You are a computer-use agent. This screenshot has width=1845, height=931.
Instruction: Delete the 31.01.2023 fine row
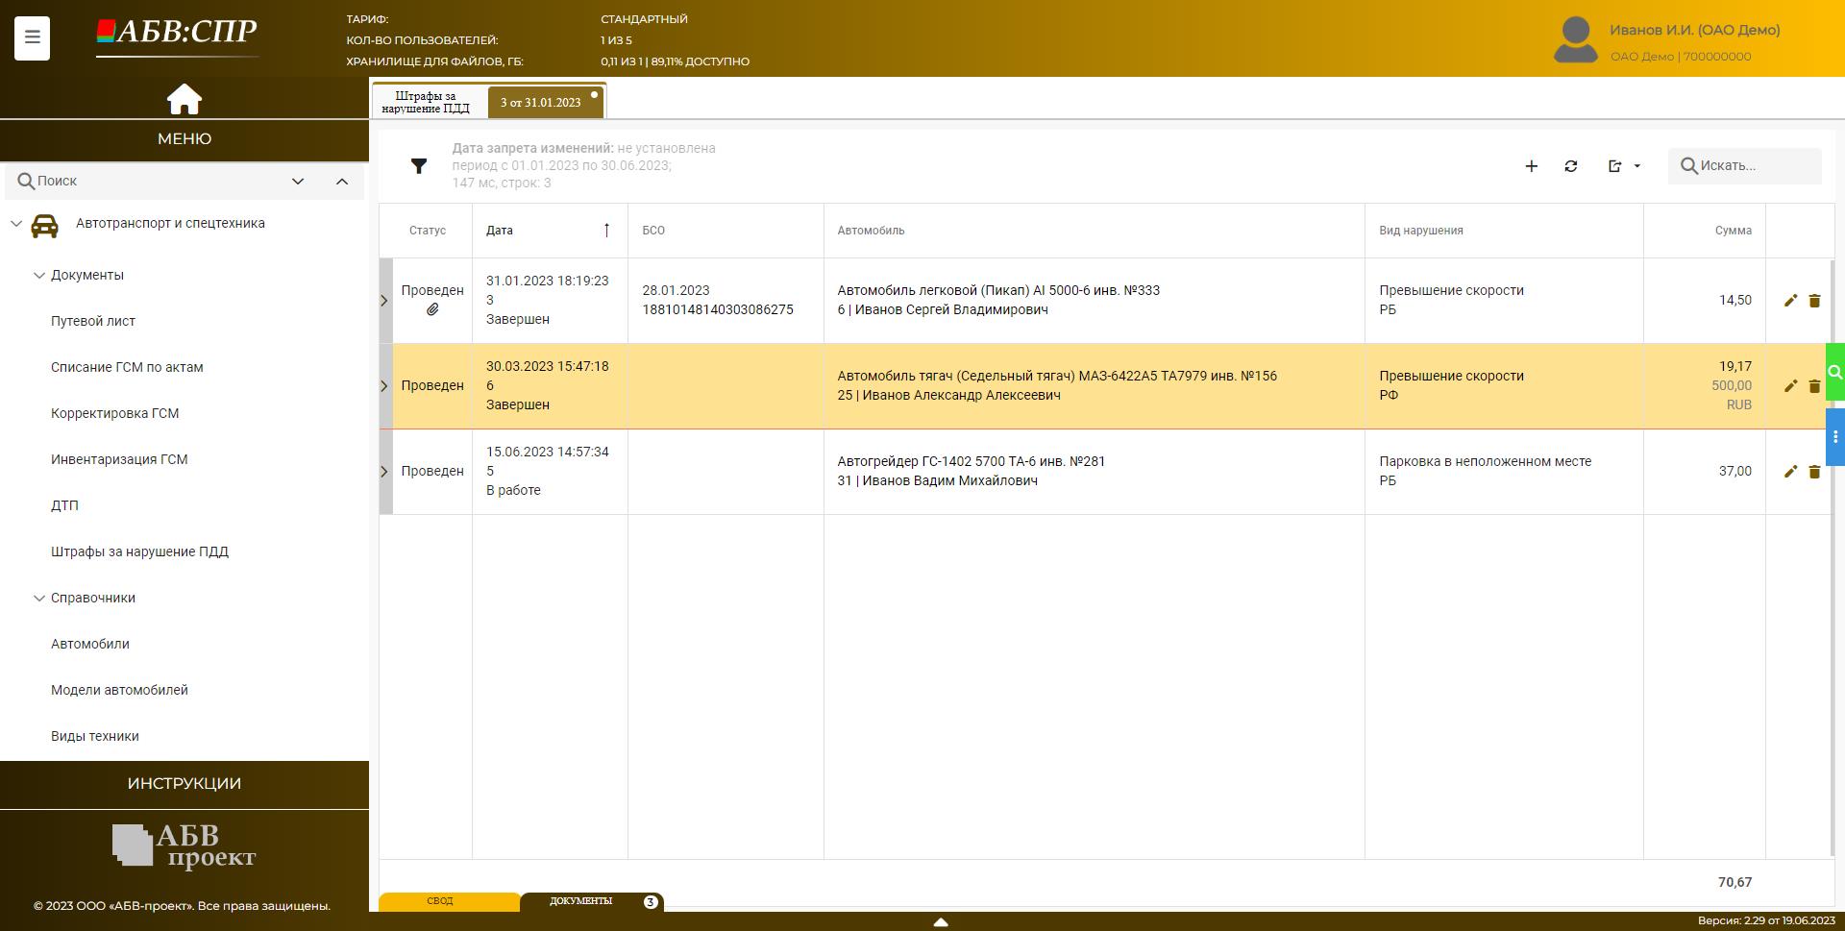1814,301
